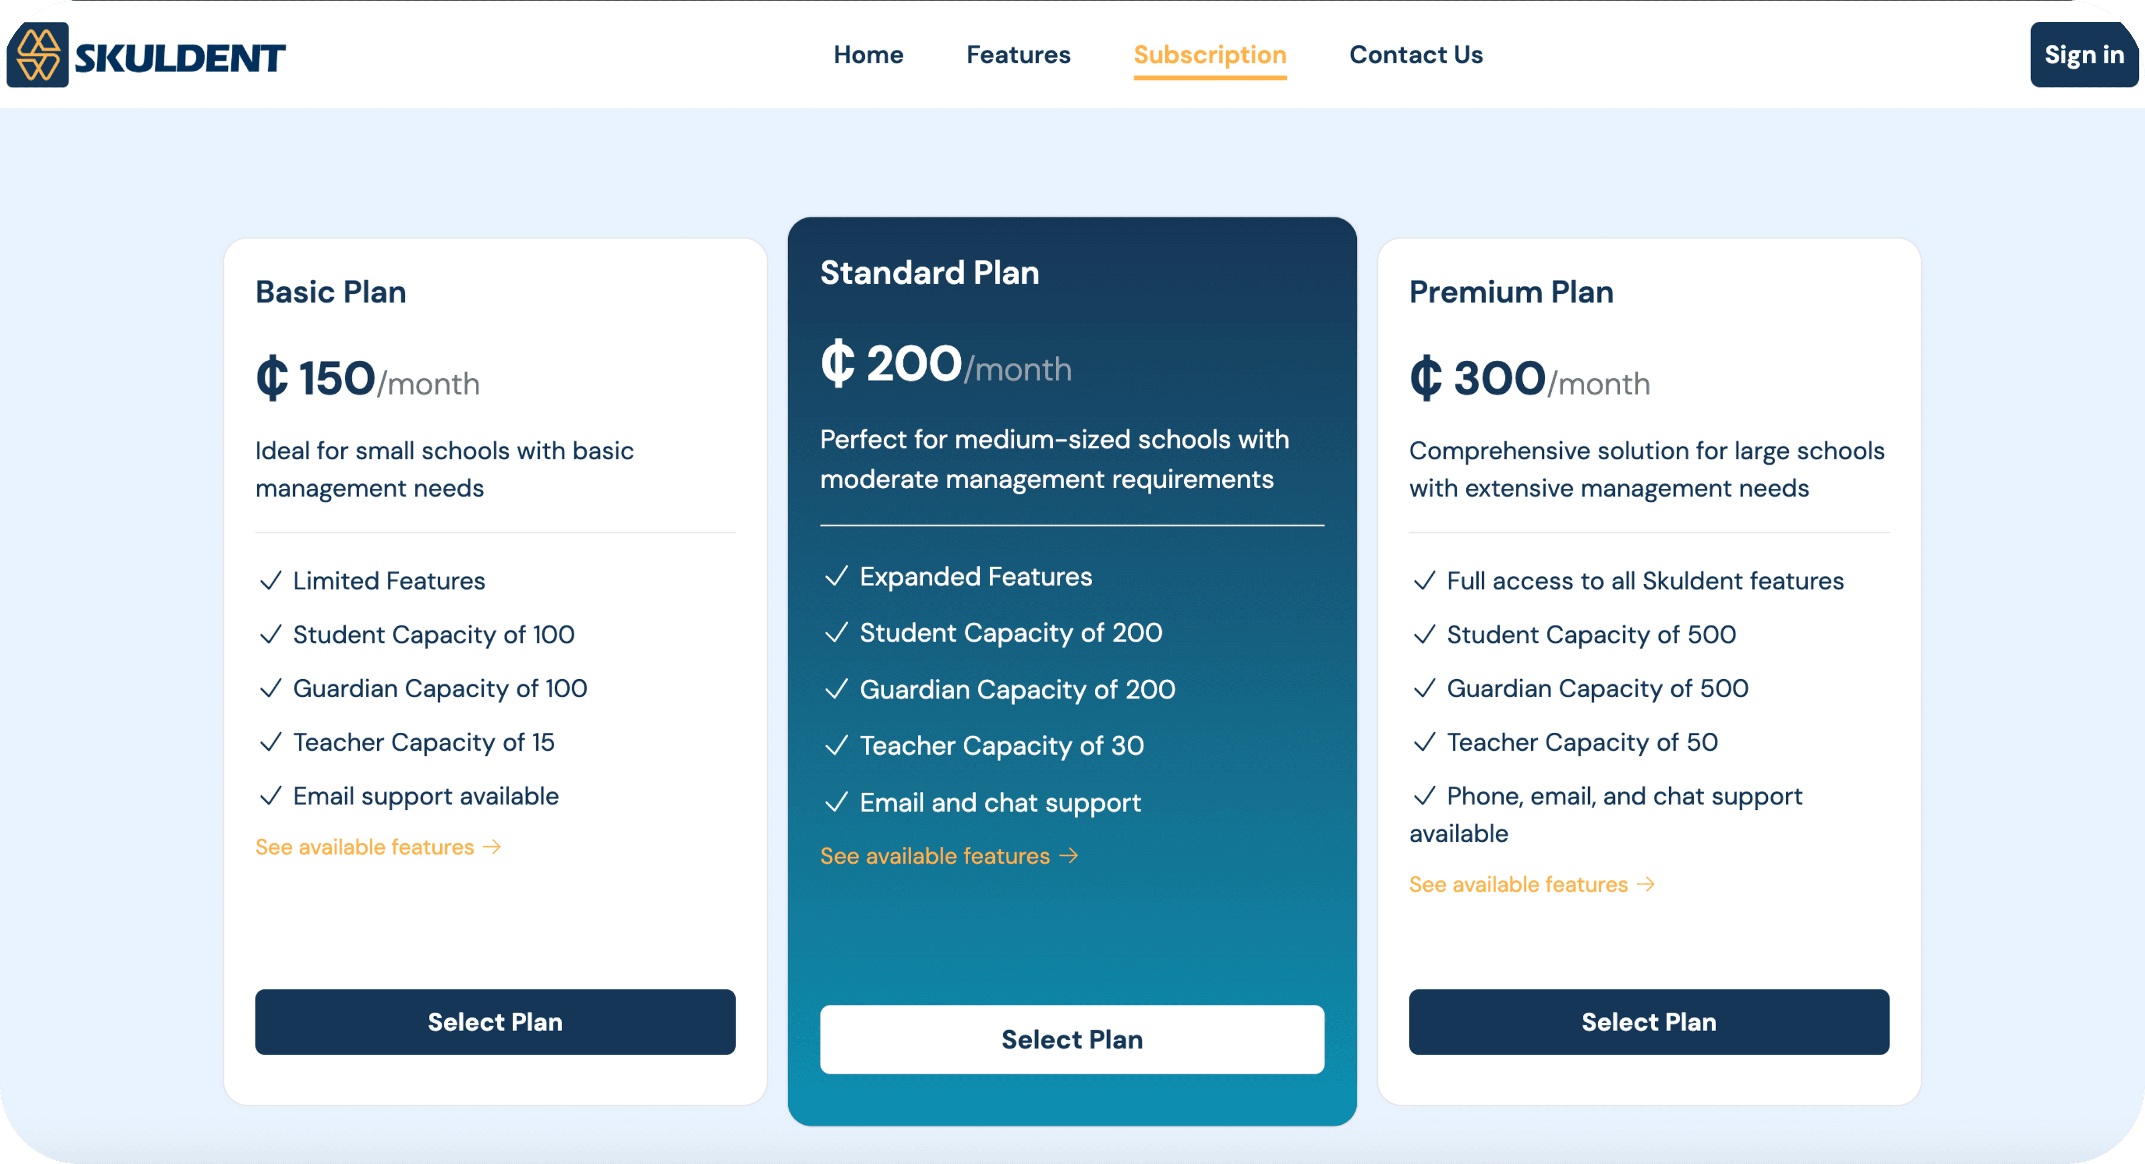The image size is (2145, 1164).
Task: Open the Home menu item
Action: click(x=869, y=55)
